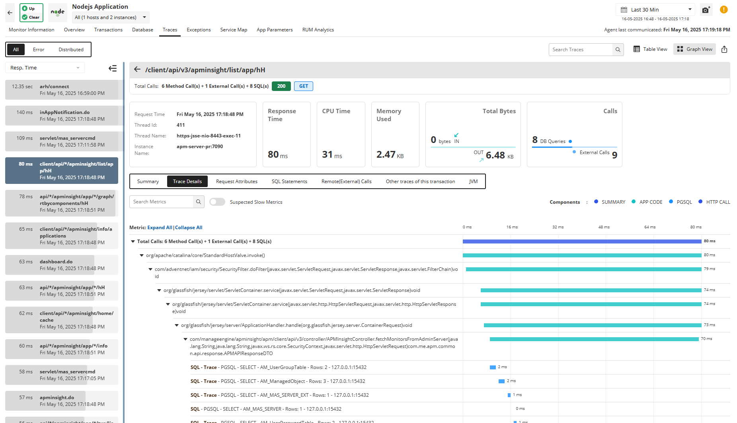Switch to Table View

(x=650, y=49)
